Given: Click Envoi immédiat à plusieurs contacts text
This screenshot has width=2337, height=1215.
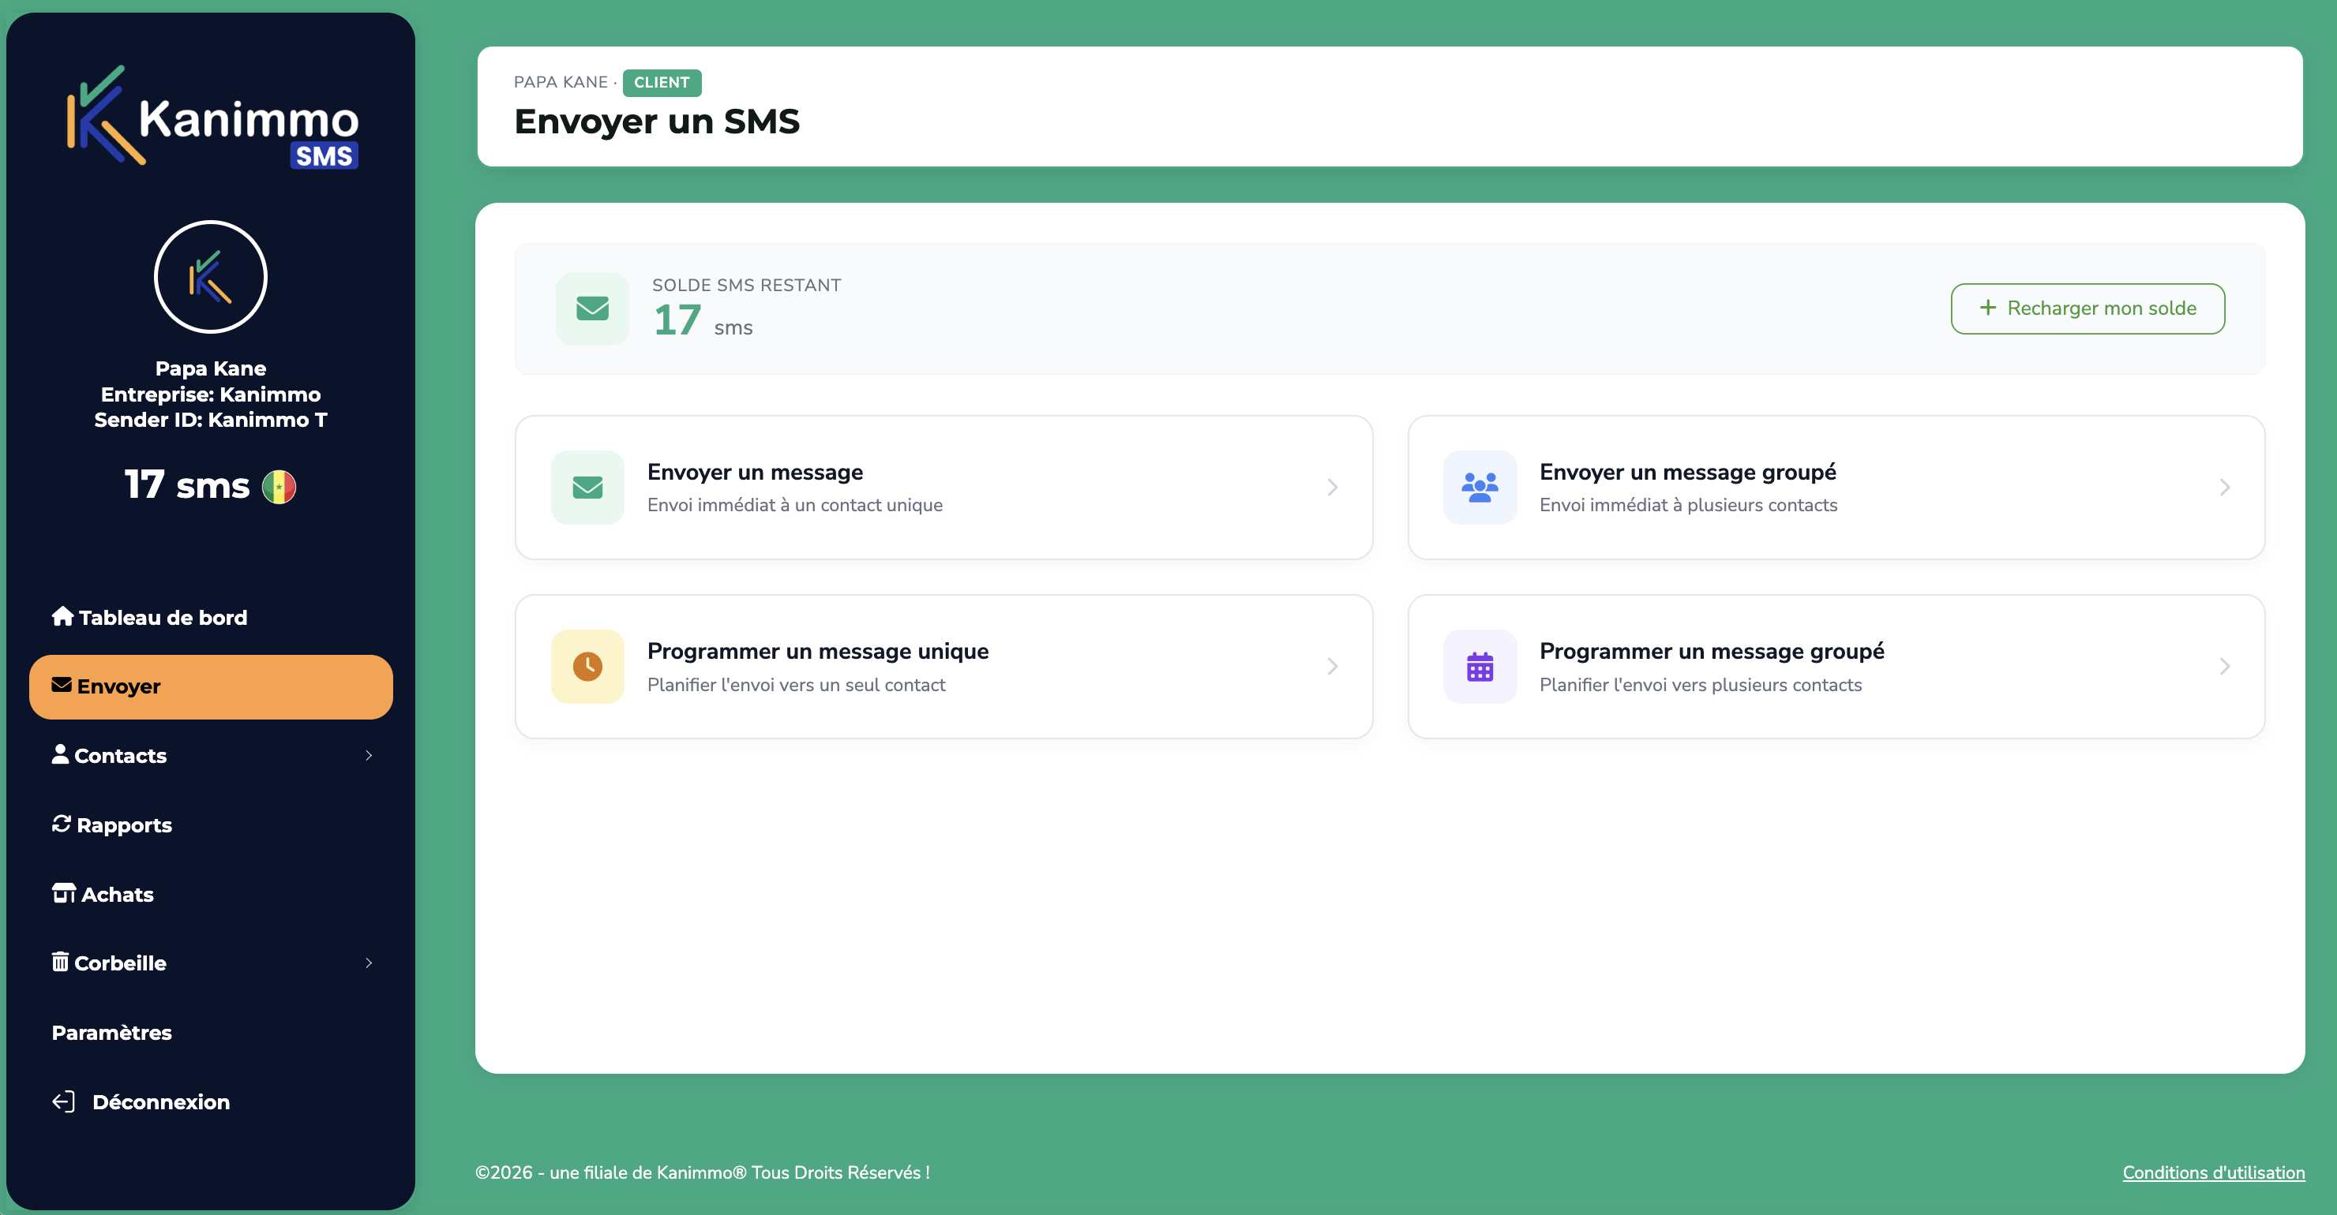Looking at the screenshot, I should tap(1688, 505).
